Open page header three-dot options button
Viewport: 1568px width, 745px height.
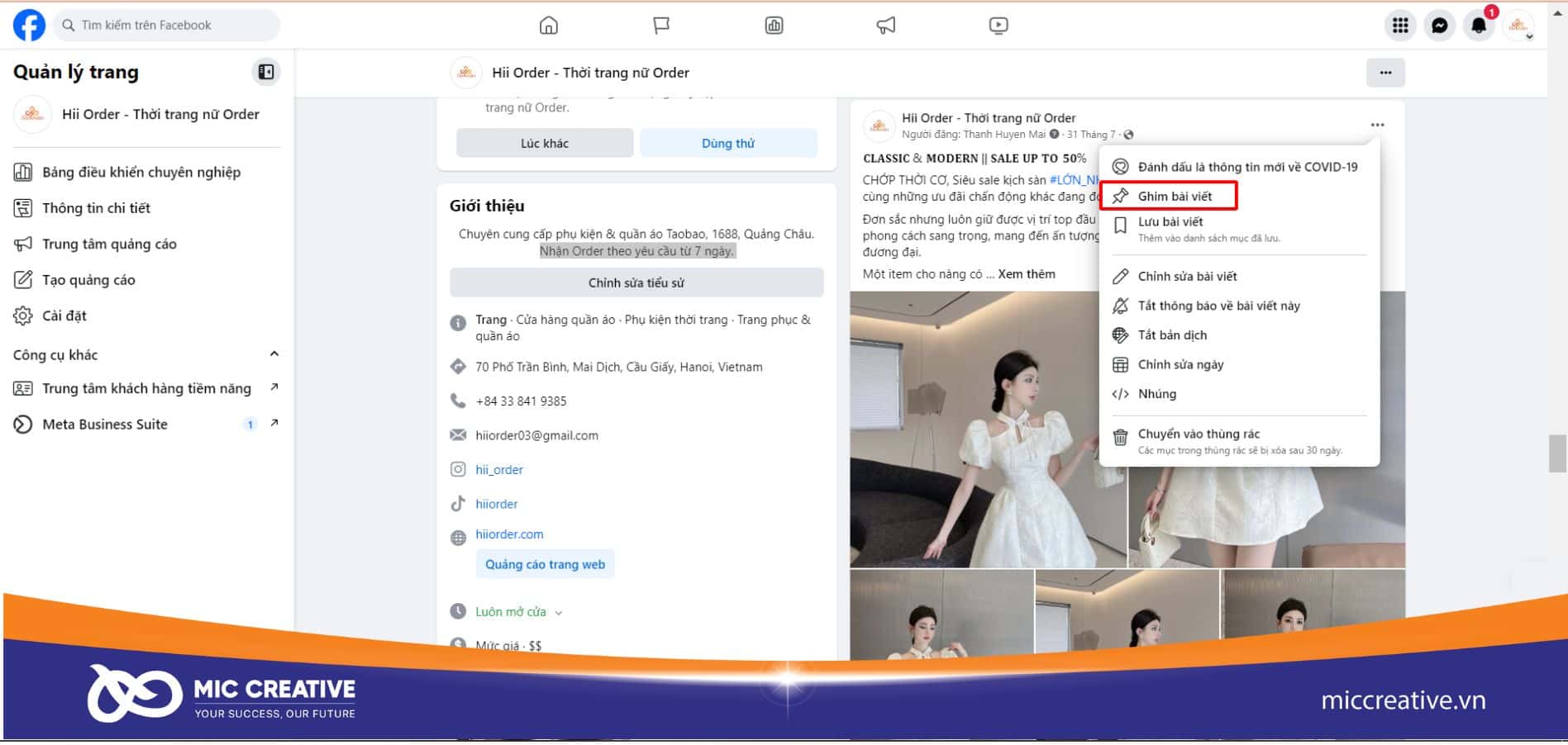[x=1385, y=72]
